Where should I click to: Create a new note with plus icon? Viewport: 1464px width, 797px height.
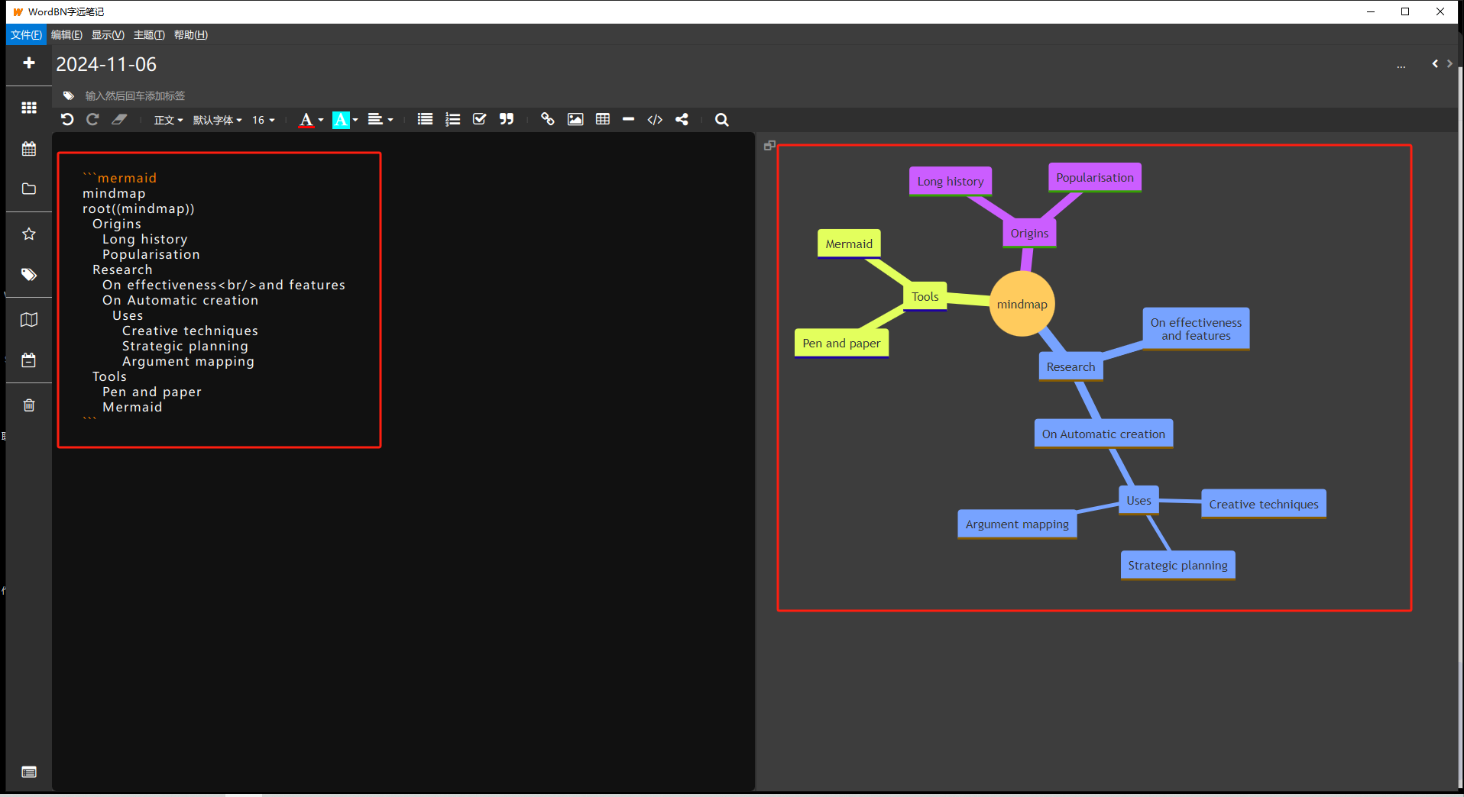pyautogui.click(x=29, y=63)
